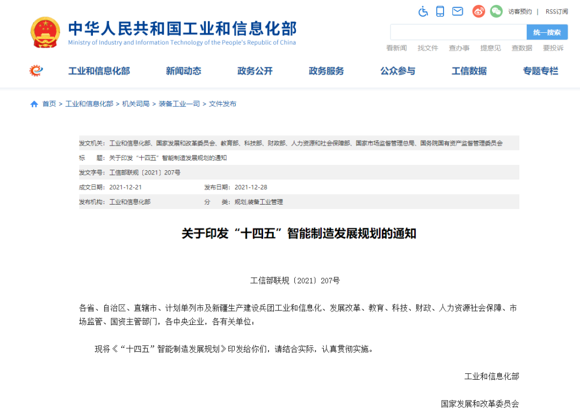The height and width of the screenshot is (413, 580).
Task: Click the 找文件 quick link
Action: tap(427, 48)
